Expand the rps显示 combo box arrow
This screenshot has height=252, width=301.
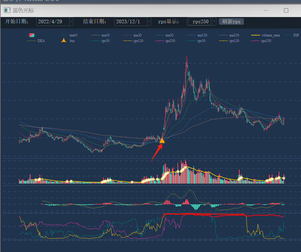coord(214,21)
